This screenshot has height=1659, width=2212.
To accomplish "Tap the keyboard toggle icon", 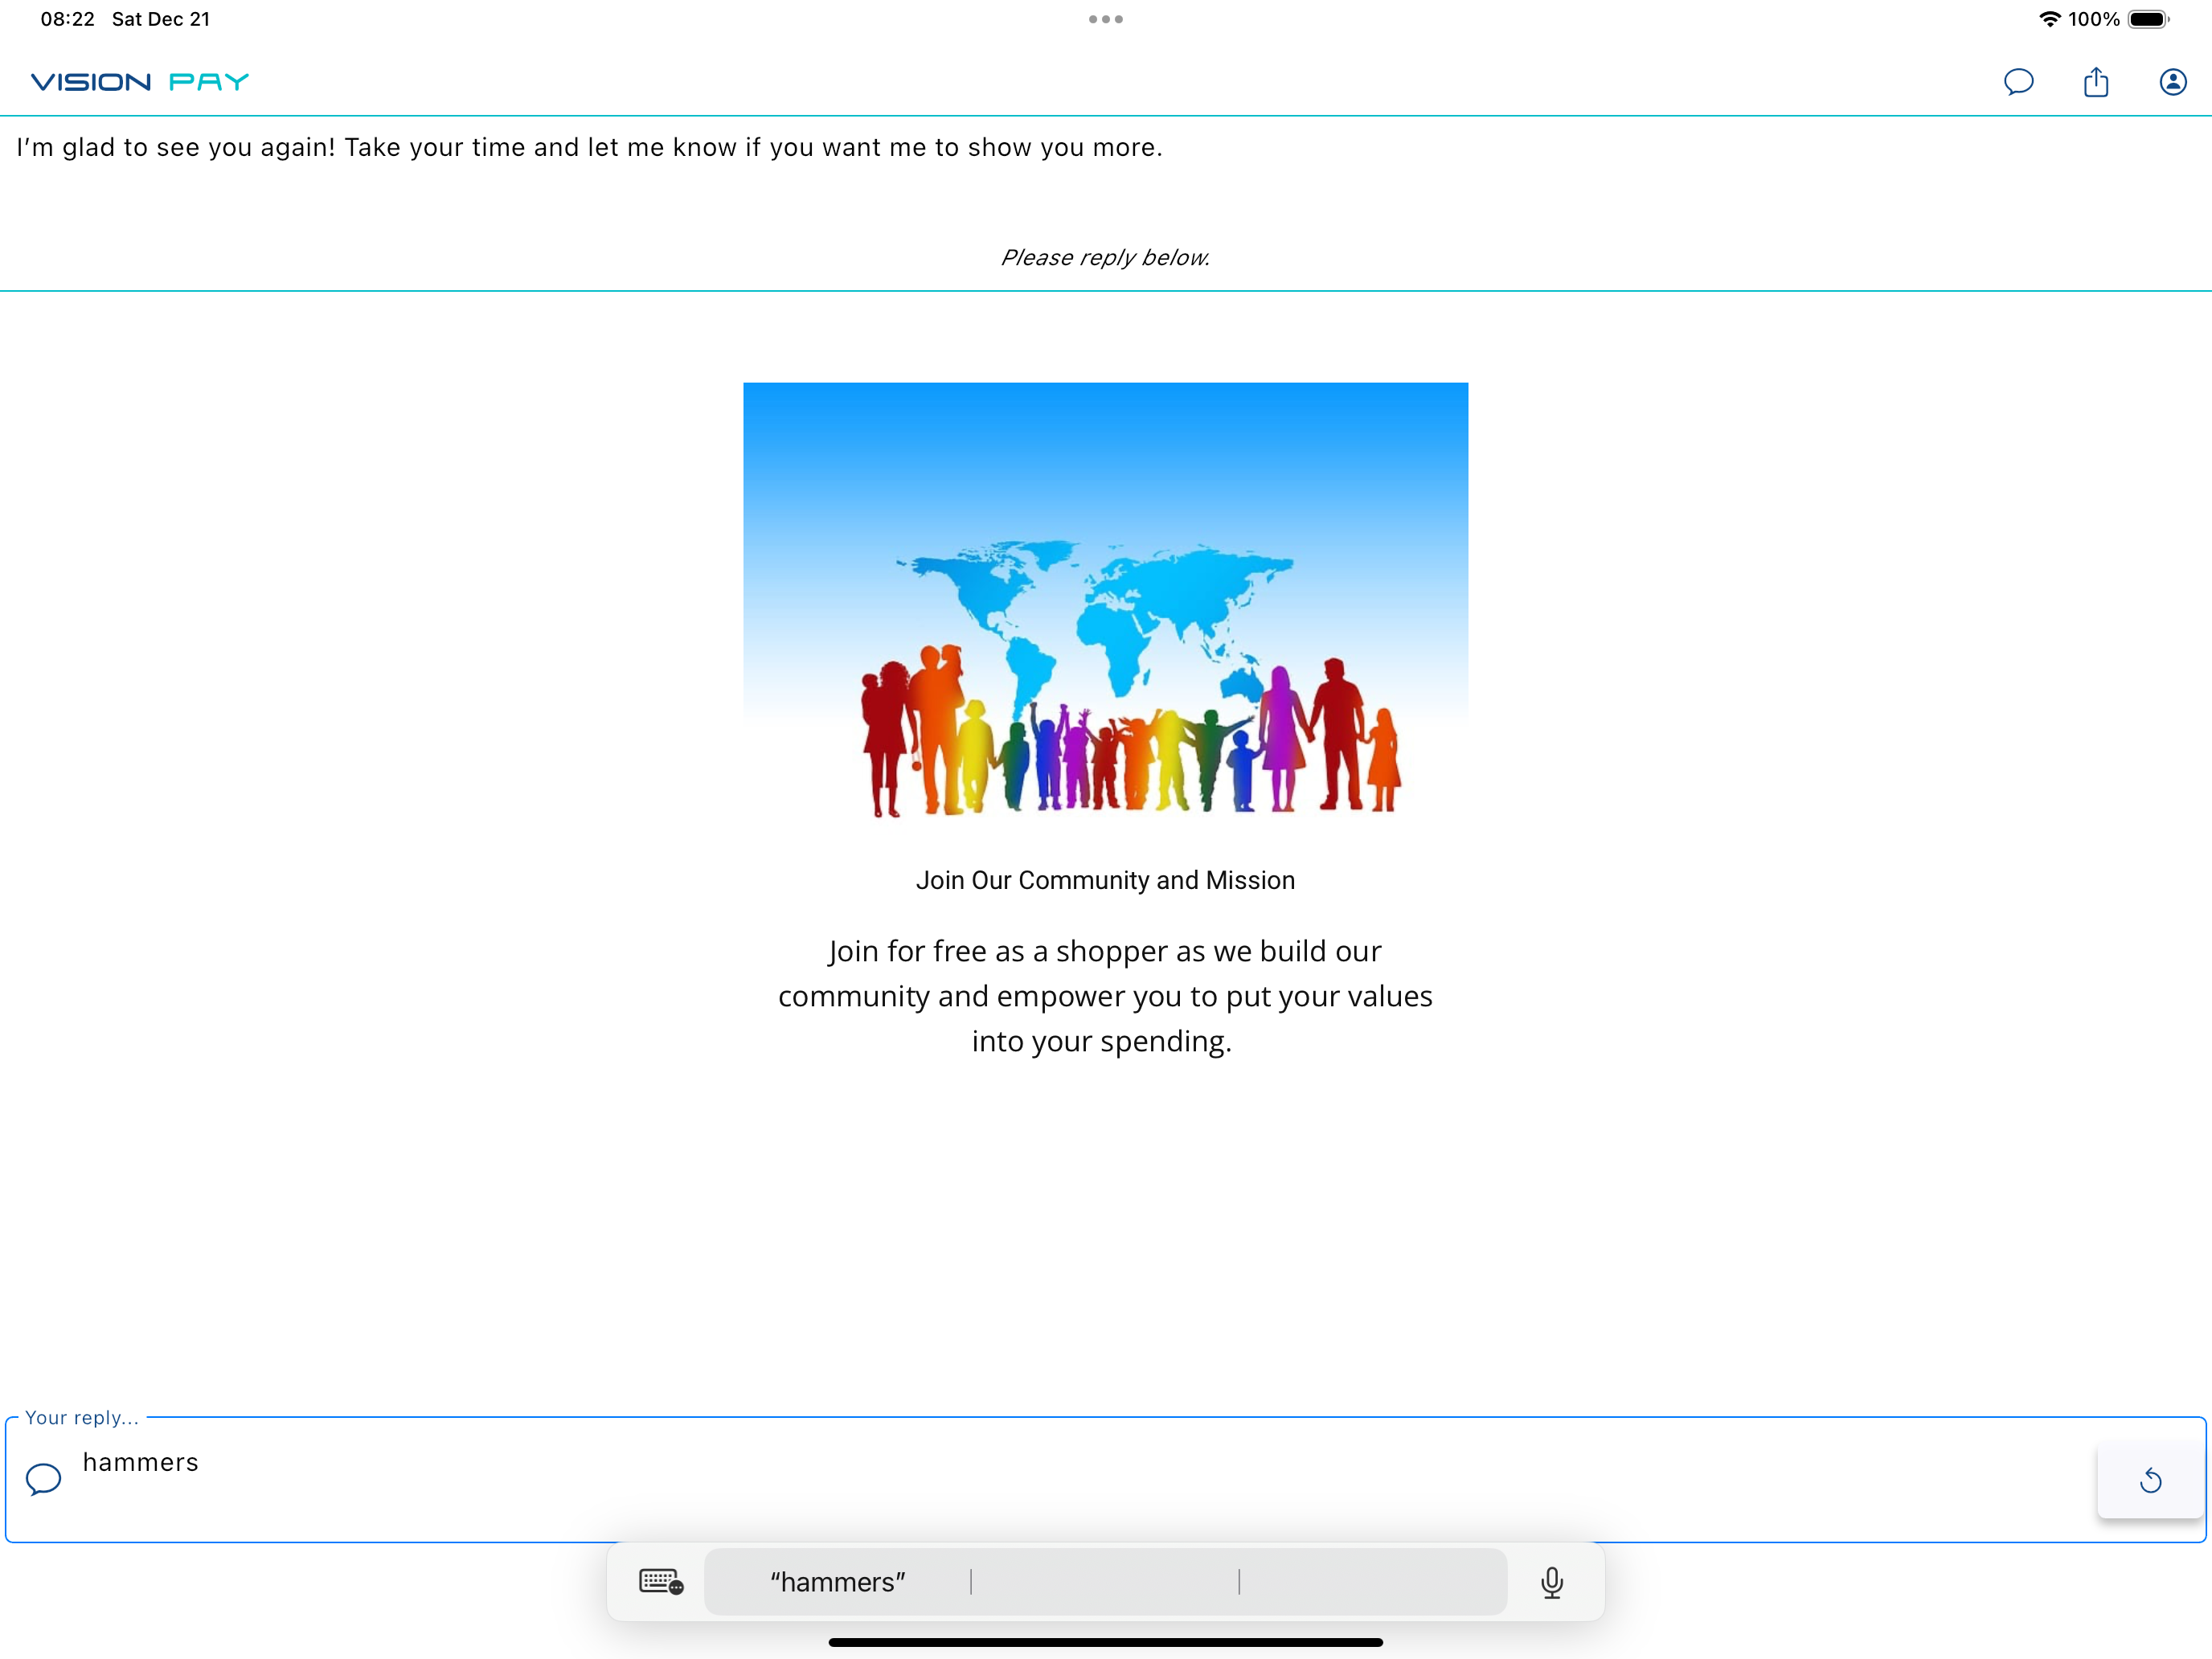I will click(661, 1582).
